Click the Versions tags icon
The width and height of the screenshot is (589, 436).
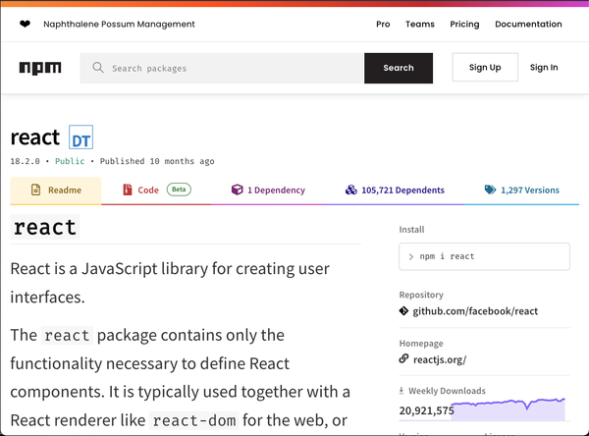click(490, 191)
